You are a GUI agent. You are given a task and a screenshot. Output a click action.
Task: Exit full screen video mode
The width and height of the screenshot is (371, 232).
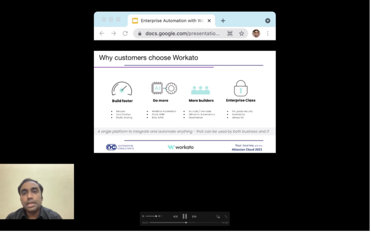pos(226,216)
